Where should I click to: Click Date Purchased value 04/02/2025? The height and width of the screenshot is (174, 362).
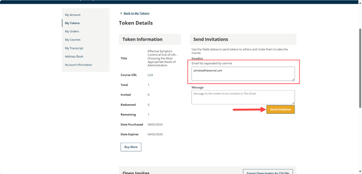[155, 124]
